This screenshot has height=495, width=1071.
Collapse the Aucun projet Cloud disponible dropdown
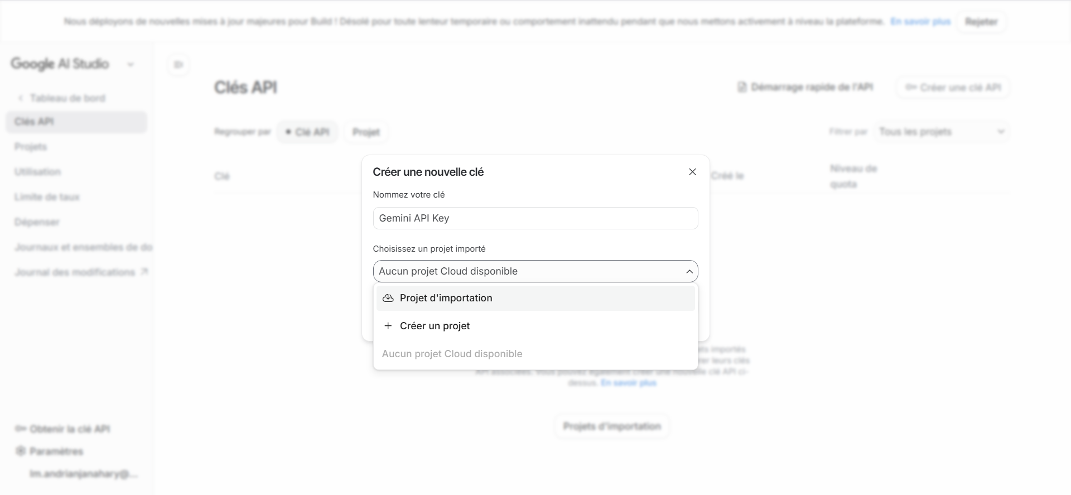click(689, 271)
